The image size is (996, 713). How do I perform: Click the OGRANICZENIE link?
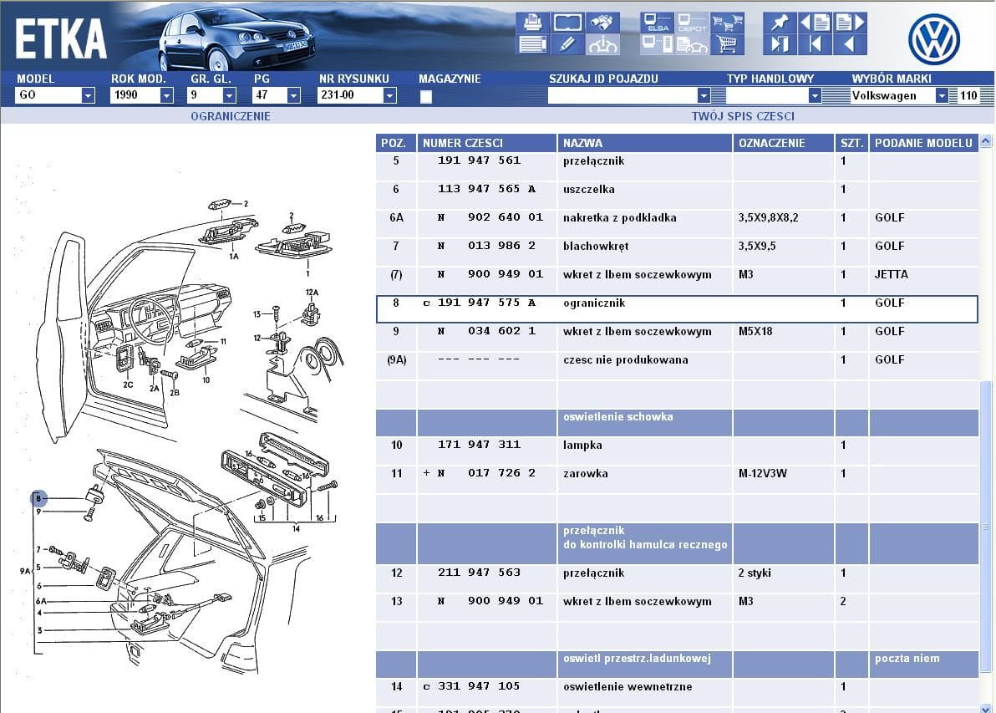[231, 116]
